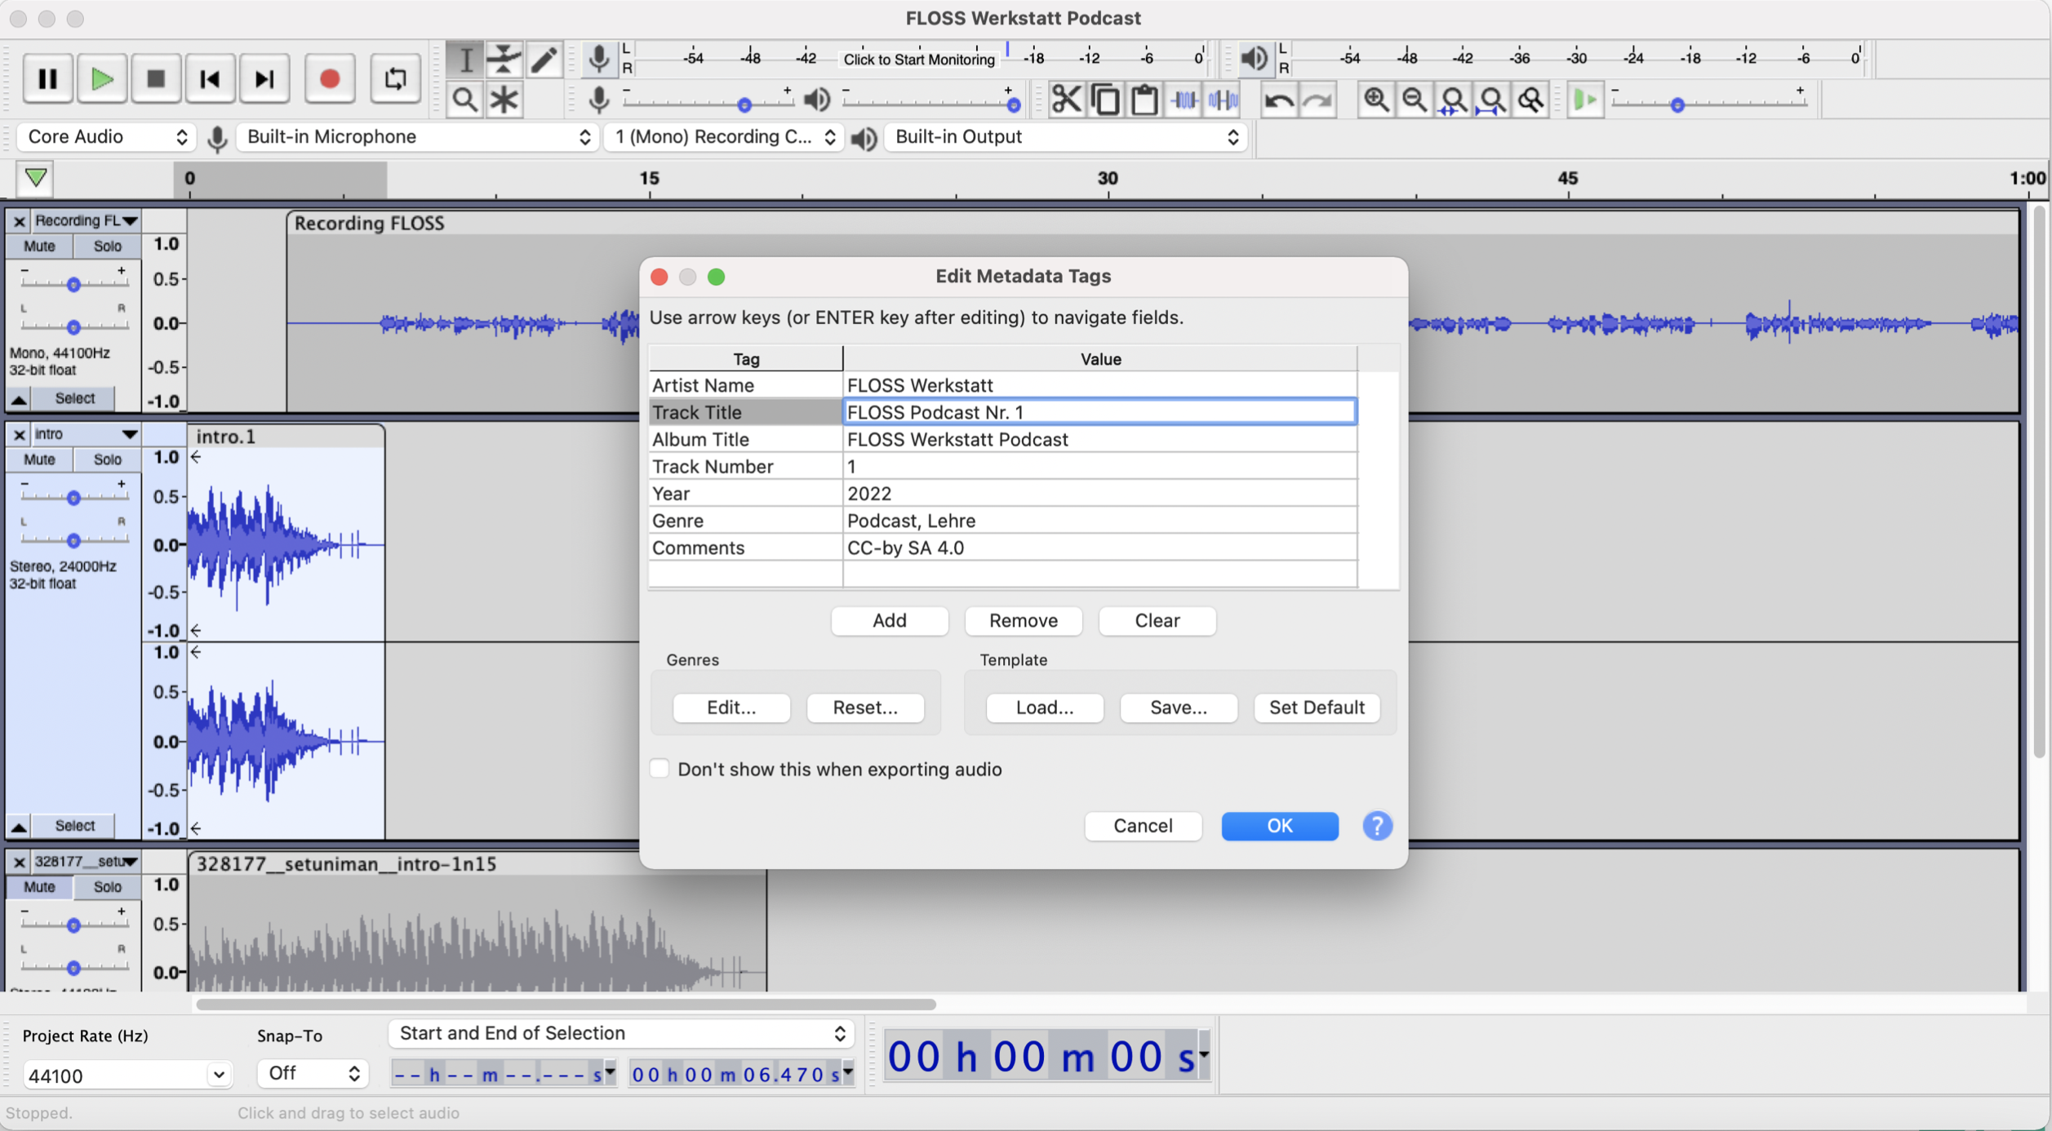Click Genres Edit... button
This screenshot has height=1131, width=2052.
pos(731,707)
